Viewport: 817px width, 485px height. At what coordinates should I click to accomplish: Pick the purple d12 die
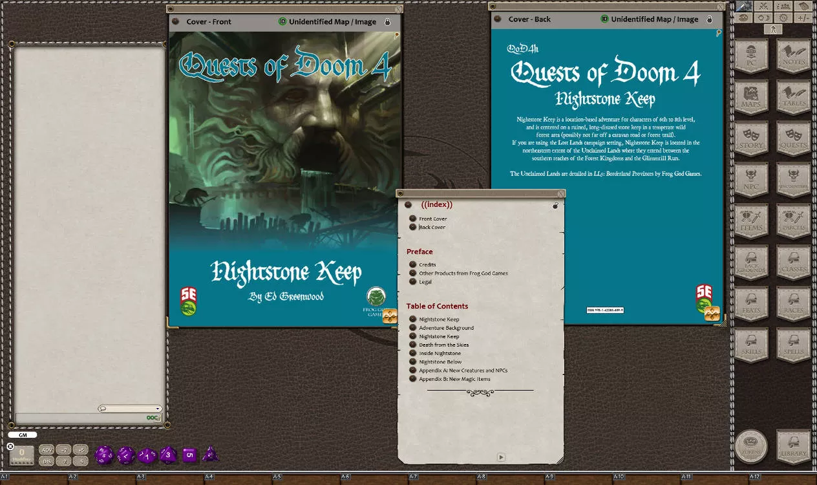point(125,455)
